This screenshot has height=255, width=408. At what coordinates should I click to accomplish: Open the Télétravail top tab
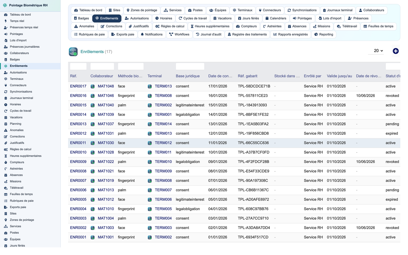click(347, 26)
